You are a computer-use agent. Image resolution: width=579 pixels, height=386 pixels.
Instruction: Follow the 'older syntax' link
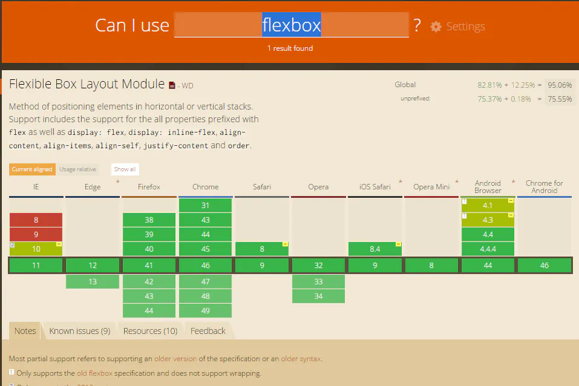click(x=301, y=359)
